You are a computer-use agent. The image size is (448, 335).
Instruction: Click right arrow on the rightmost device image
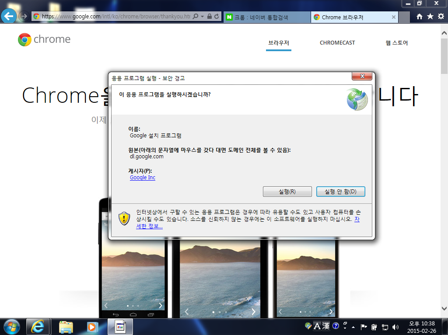[331, 311]
